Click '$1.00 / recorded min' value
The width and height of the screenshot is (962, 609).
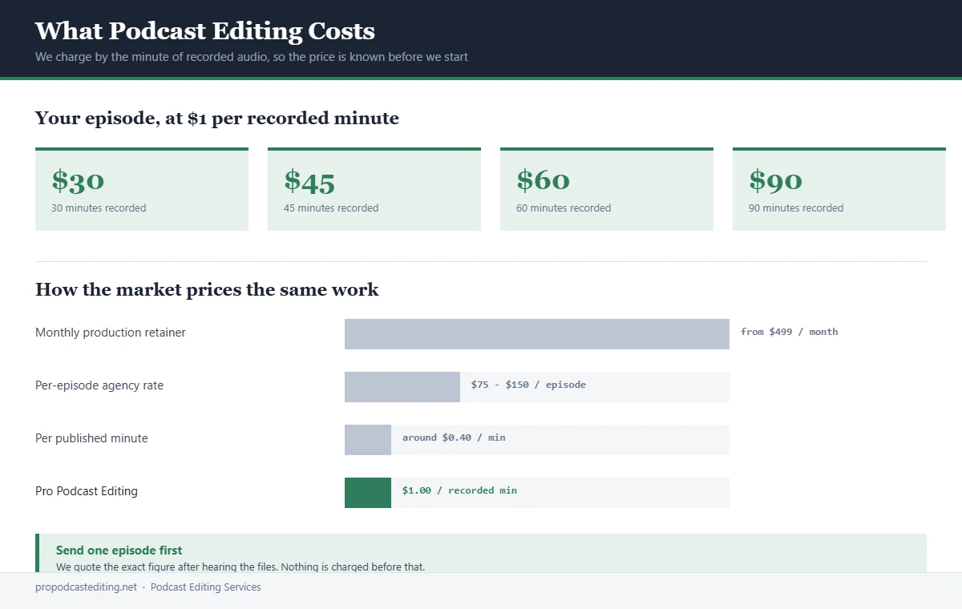click(459, 490)
